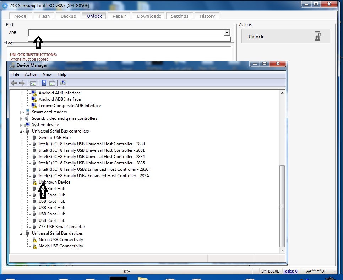Screen dimensions: 343x280
Task: Select Lenovo Composite ADB Interface icon
Action: (34, 106)
